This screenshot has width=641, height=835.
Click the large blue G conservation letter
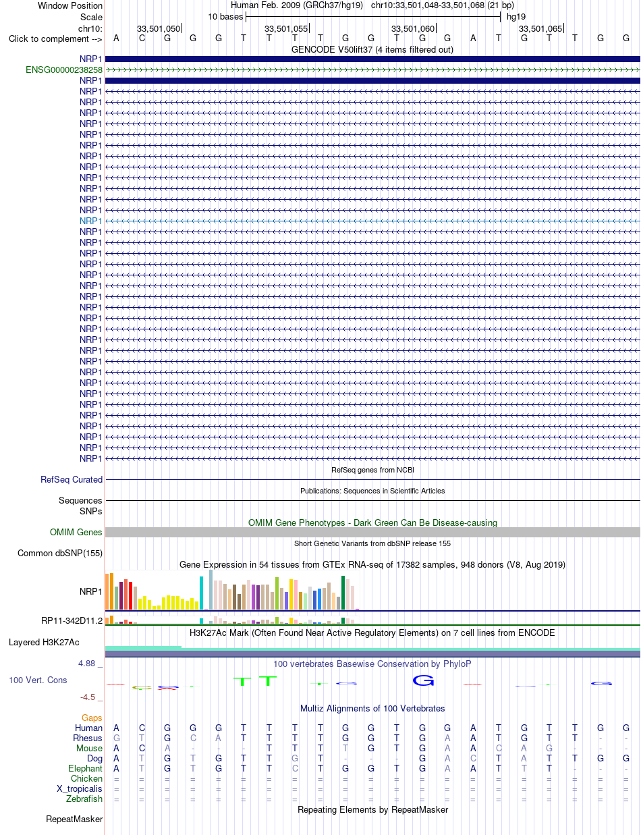[423, 680]
